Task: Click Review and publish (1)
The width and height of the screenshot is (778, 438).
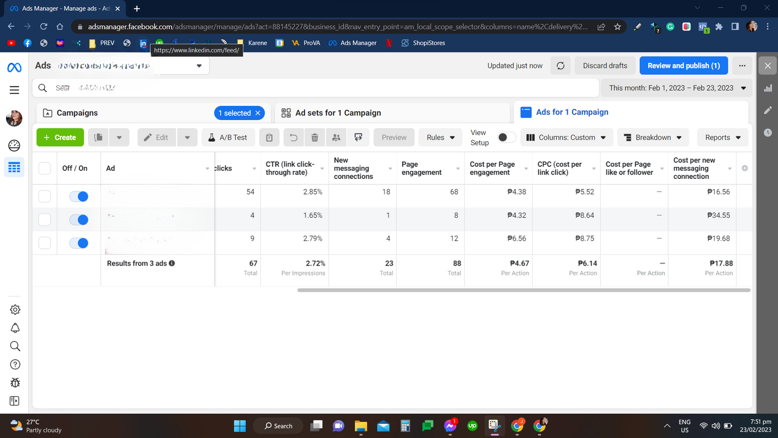Action: tap(684, 66)
